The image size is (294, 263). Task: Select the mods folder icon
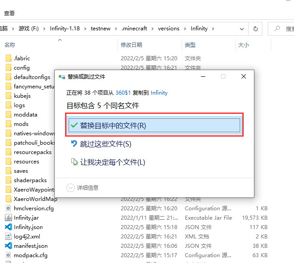click(8, 124)
